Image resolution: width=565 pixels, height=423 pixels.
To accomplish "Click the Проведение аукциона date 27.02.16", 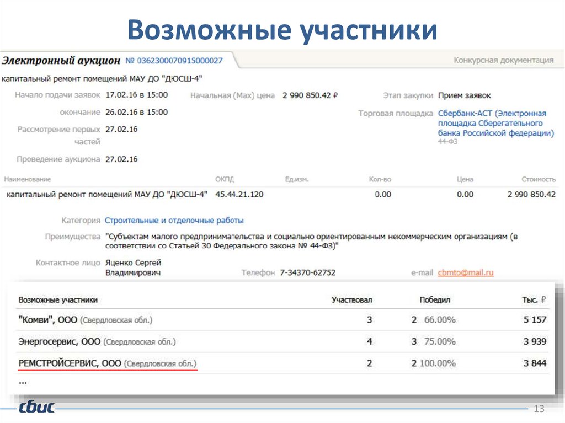I will (121, 159).
